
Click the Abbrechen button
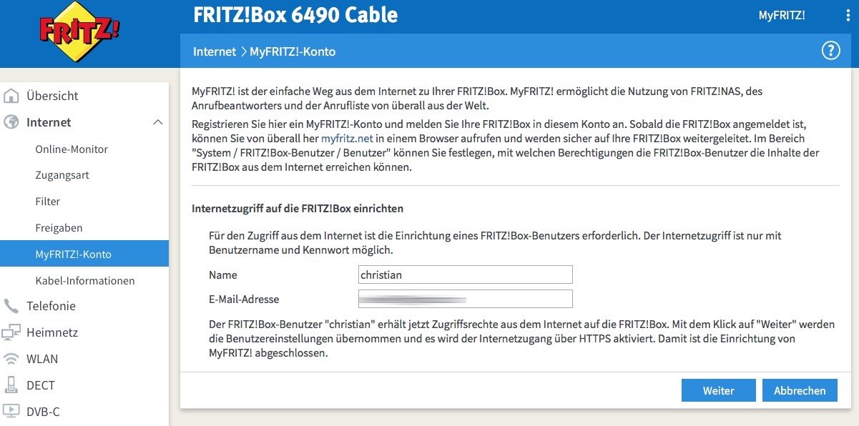click(799, 390)
